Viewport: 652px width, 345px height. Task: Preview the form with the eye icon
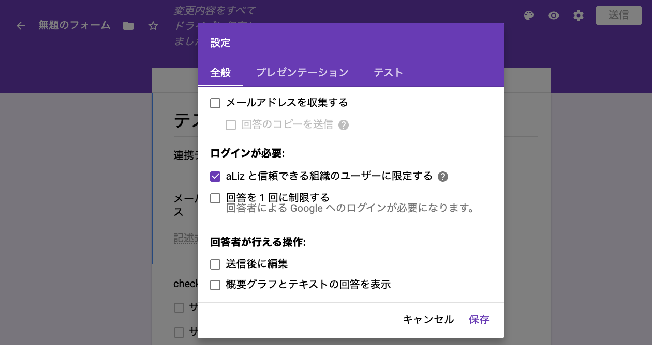click(x=553, y=15)
